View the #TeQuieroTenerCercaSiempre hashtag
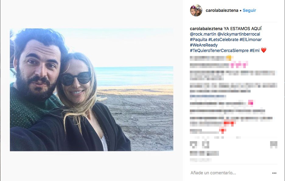Viewport: 285px width, 181px height. [219, 50]
